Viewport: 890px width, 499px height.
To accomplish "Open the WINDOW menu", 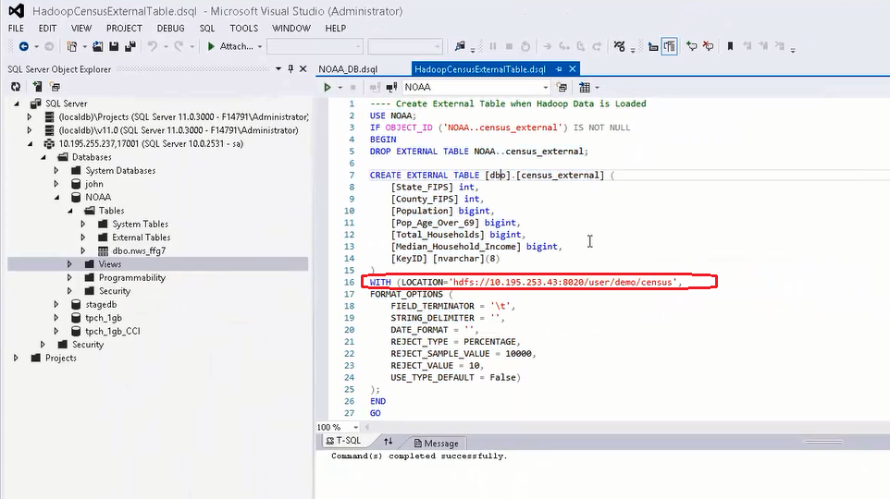I will 291,29.
